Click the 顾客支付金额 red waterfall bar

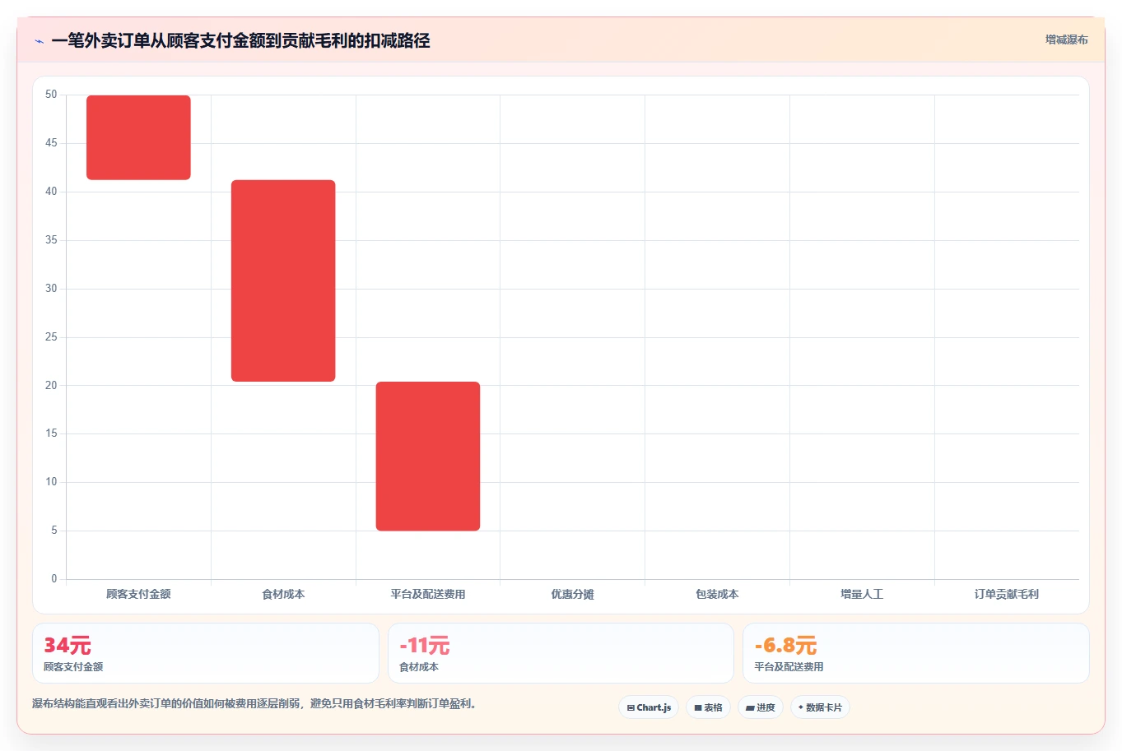[x=138, y=137]
